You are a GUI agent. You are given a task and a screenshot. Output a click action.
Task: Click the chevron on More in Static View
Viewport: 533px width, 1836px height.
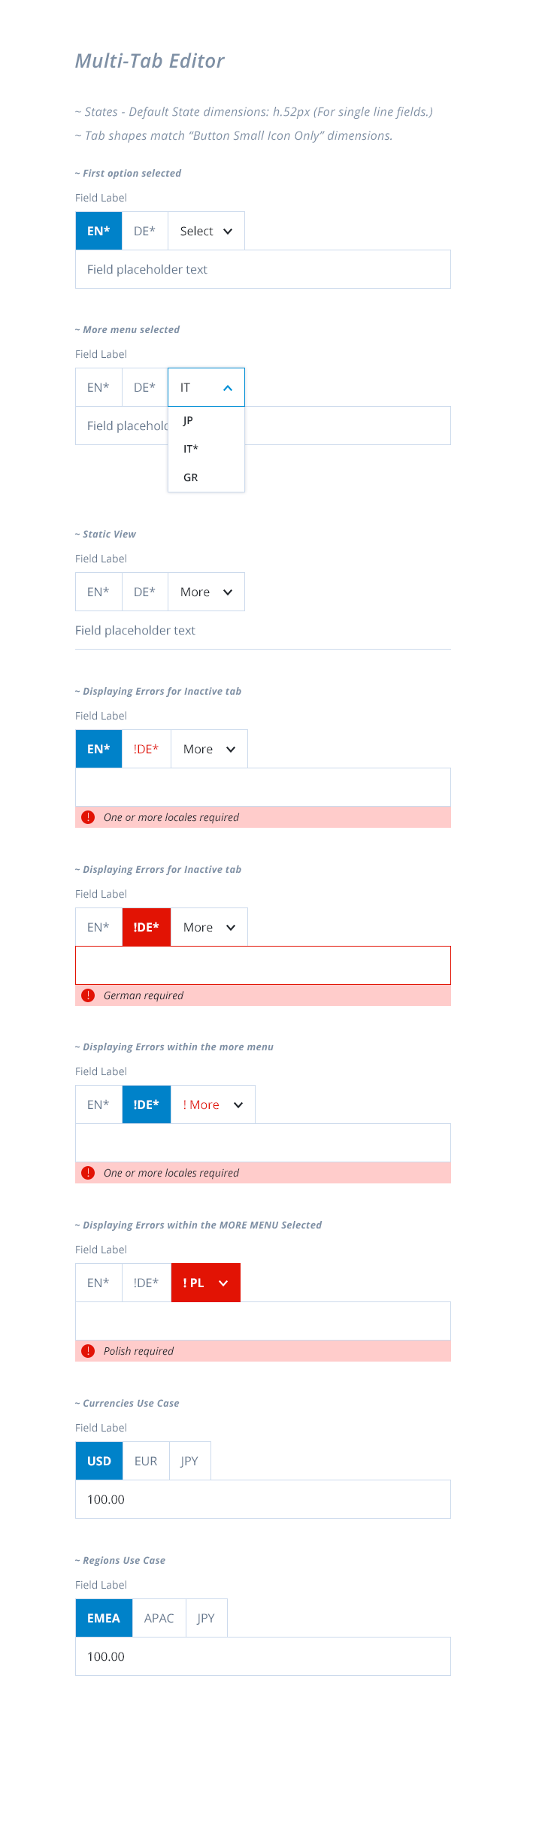[226, 592]
